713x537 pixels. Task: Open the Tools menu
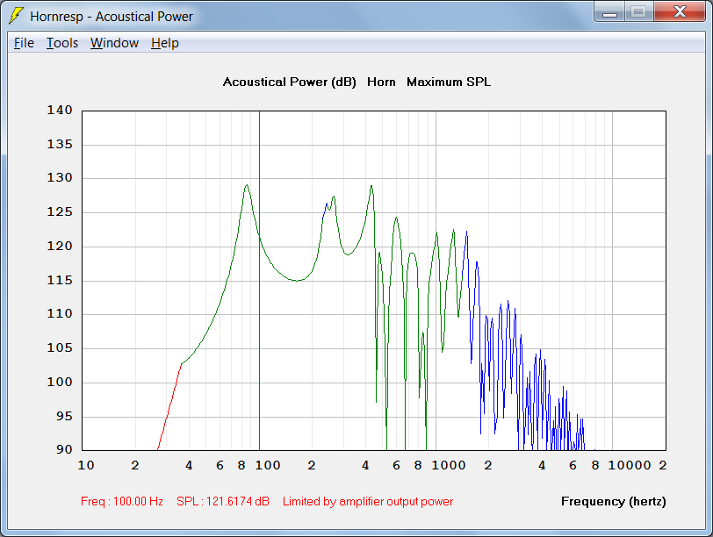pyautogui.click(x=62, y=43)
